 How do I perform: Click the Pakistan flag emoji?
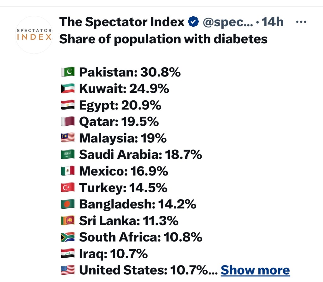(x=68, y=72)
